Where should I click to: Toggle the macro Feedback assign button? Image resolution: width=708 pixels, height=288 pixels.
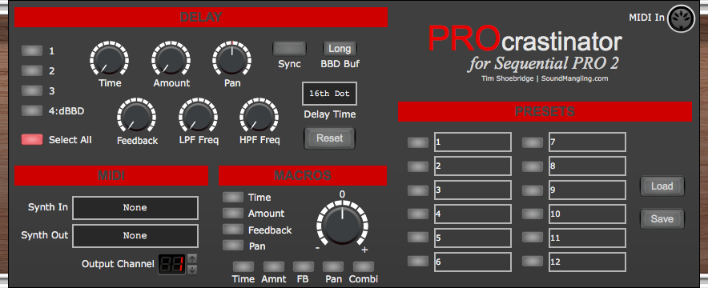(233, 230)
